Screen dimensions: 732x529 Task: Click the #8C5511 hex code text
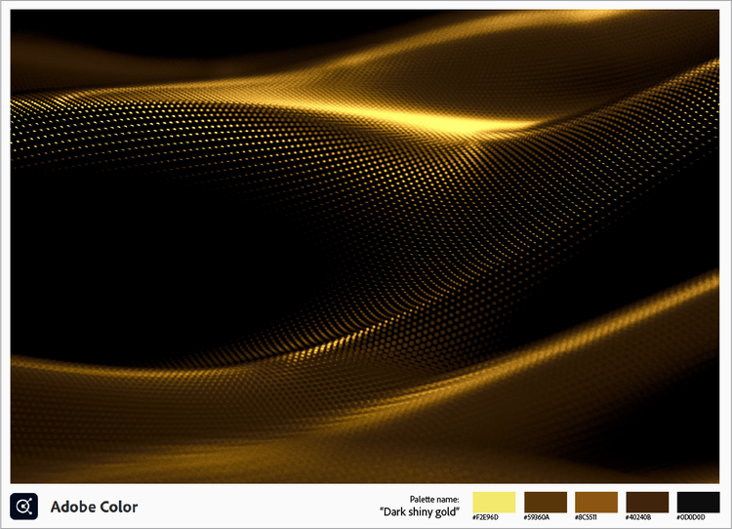click(586, 517)
